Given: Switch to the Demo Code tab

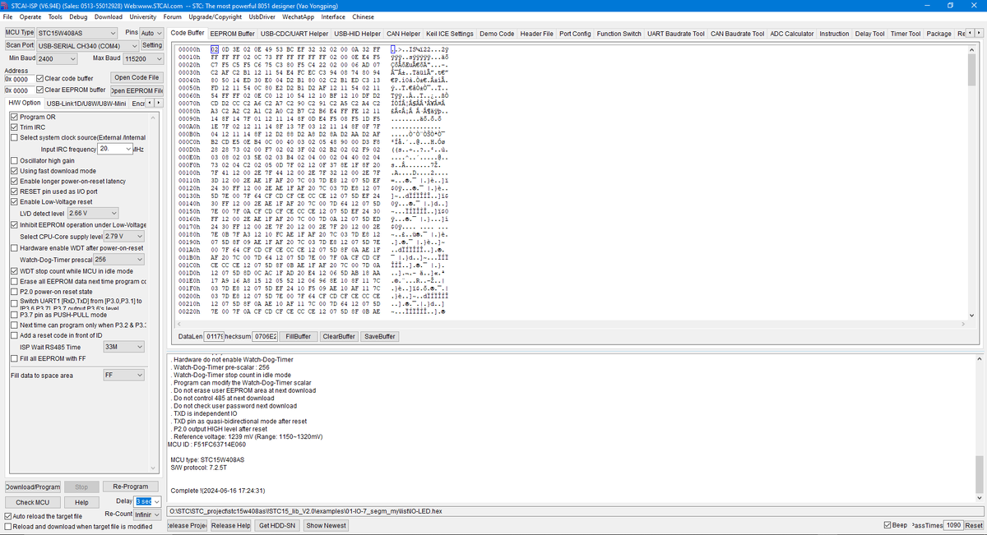Looking at the screenshot, I should (x=497, y=34).
